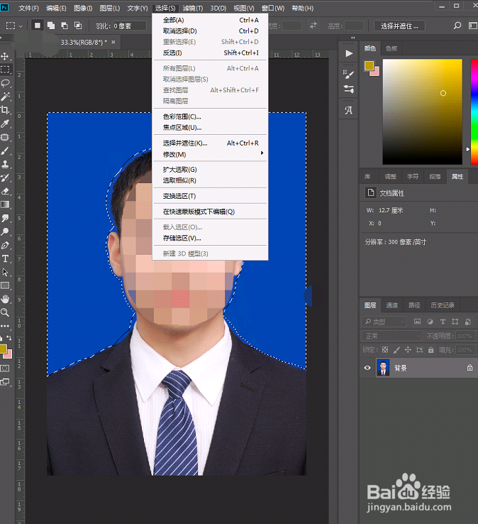The image size is (478, 524).
Task: Click the foreground color swatch in toolbox
Action: 3,349
